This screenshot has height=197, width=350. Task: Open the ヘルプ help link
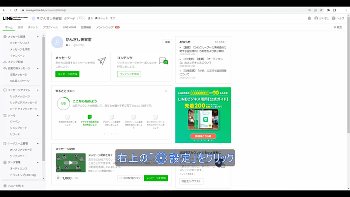pyautogui.click(x=338, y=18)
